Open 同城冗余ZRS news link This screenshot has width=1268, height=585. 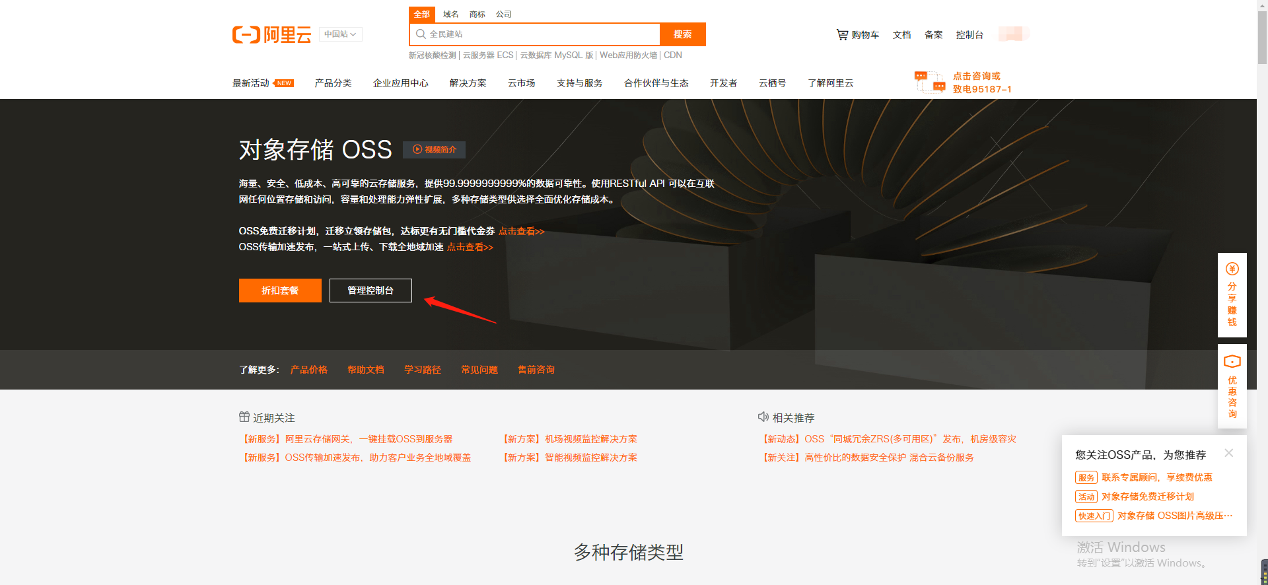[x=888, y=439]
